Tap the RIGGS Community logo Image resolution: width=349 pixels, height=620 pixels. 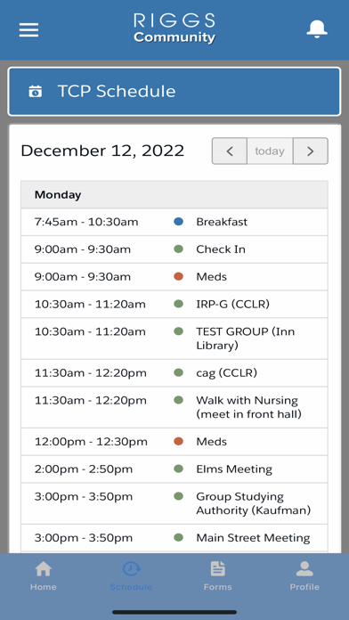174,29
